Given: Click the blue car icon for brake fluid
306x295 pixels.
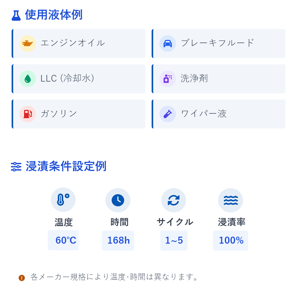Looking at the screenshot, I should click(168, 43).
